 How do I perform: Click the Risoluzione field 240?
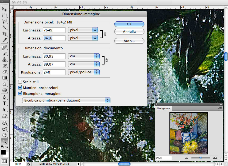[54, 72]
